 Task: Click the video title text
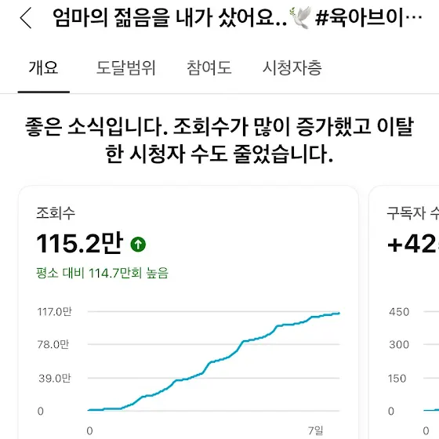point(237,17)
